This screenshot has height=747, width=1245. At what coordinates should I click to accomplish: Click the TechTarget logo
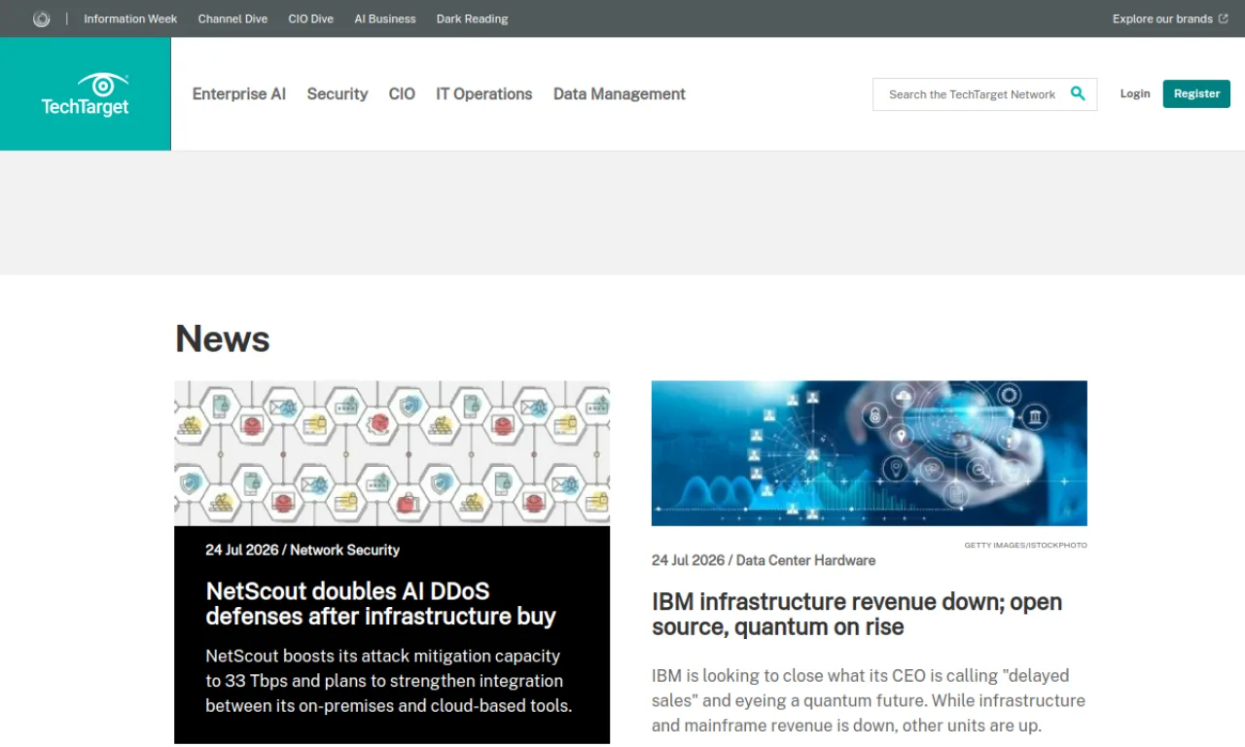pos(85,94)
